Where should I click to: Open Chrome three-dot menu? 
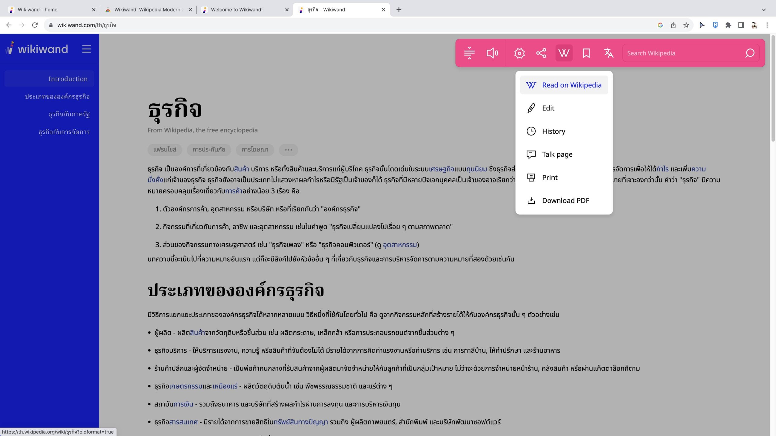pyautogui.click(x=767, y=25)
